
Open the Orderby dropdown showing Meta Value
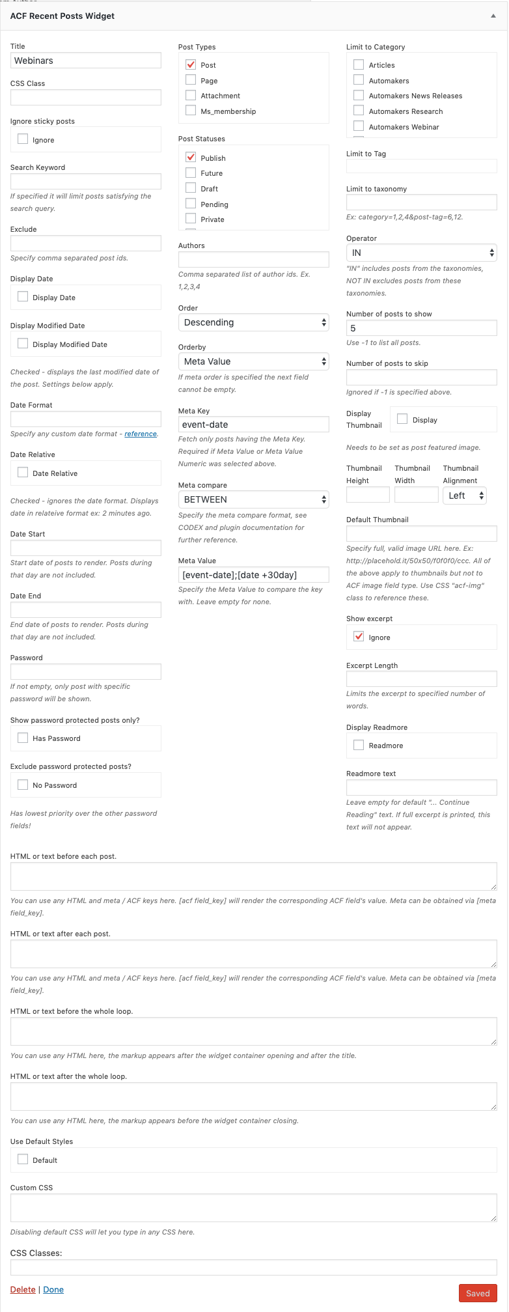point(254,361)
